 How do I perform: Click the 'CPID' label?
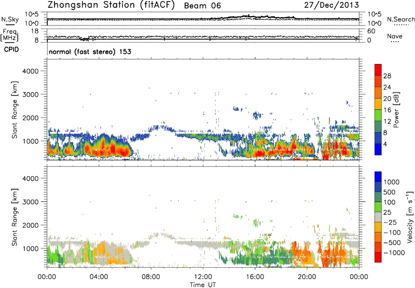[11, 49]
